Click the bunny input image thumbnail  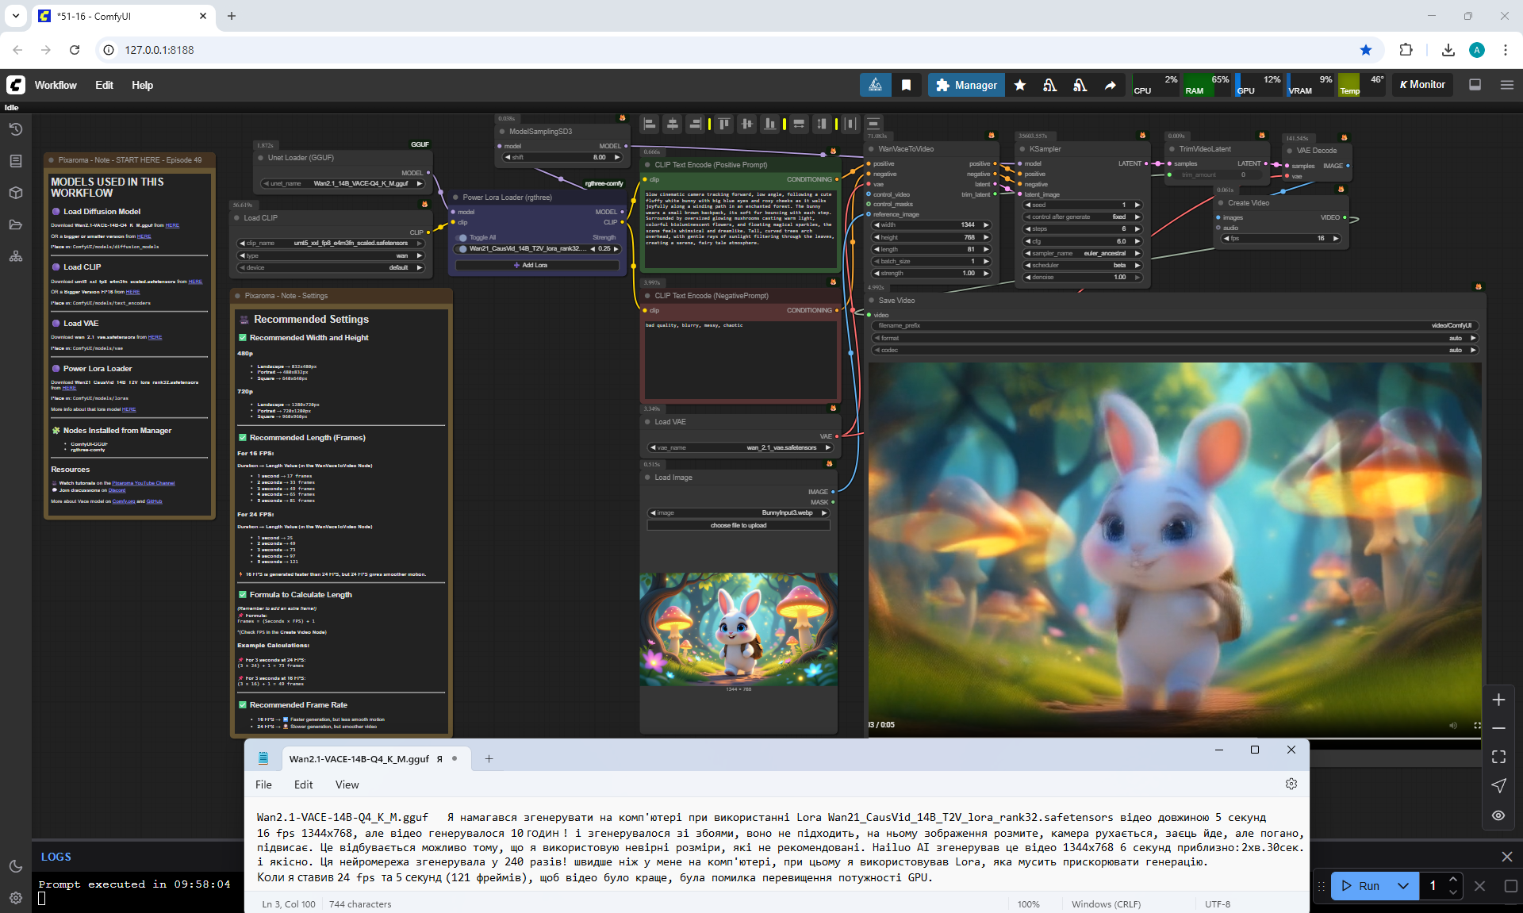click(x=738, y=629)
